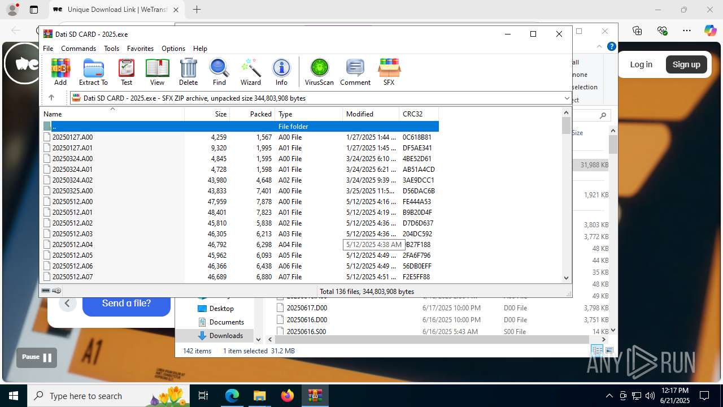Select file 20250512.A07 row

239,277
